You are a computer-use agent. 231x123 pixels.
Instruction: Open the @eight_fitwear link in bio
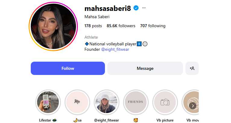click(115, 49)
